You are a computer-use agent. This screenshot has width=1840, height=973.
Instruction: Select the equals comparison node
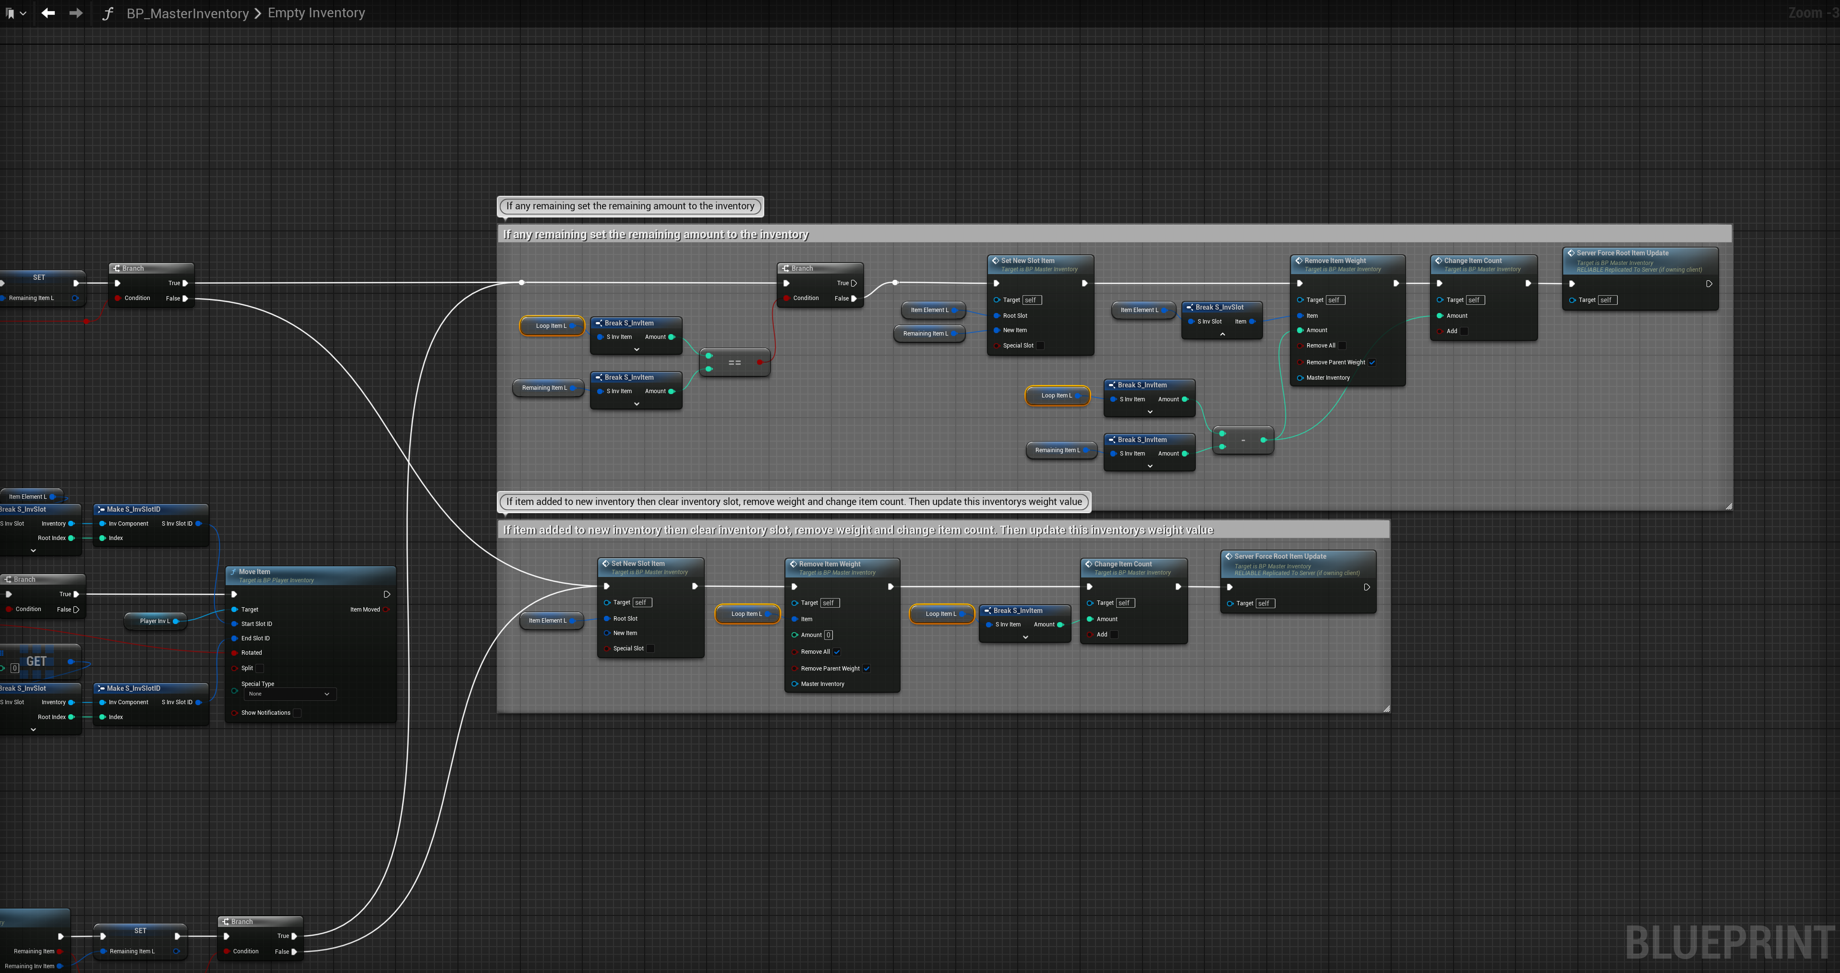point(734,363)
